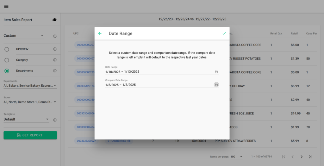Open the Custom period dropdown
The height and width of the screenshot is (166, 324).
pos(23,35)
